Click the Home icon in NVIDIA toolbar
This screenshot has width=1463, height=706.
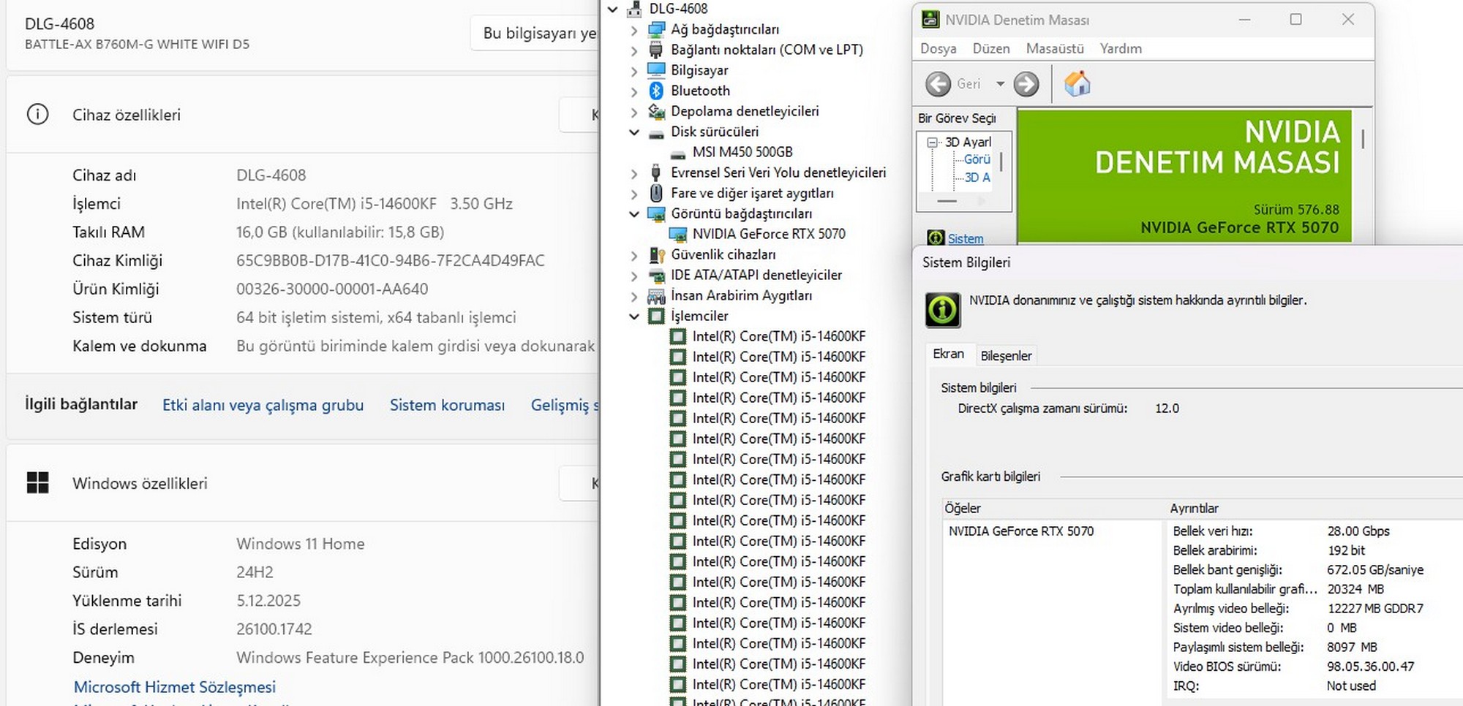click(1077, 84)
